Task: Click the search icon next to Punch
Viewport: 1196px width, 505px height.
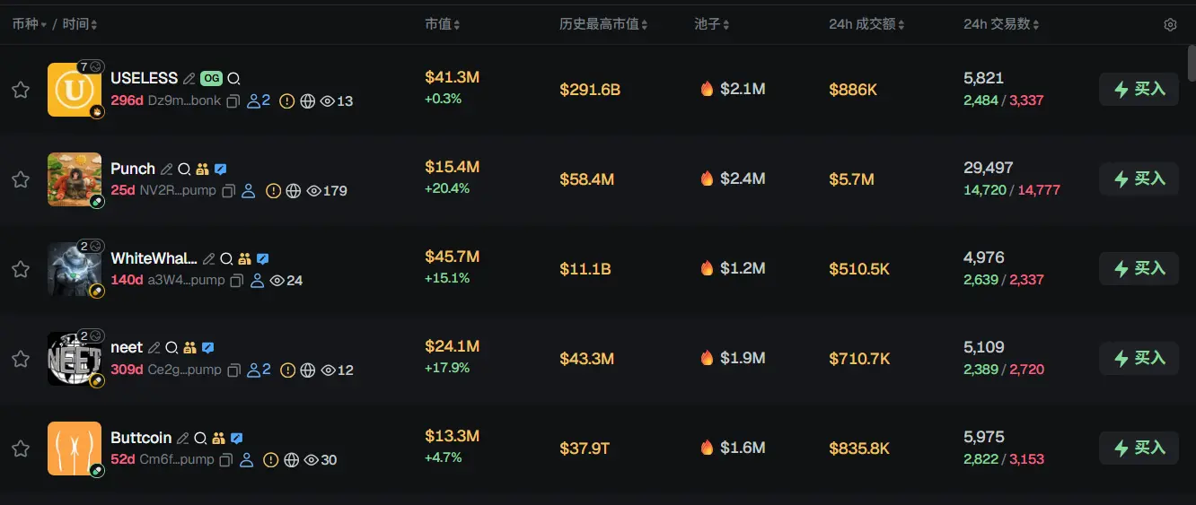Action: pos(184,169)
